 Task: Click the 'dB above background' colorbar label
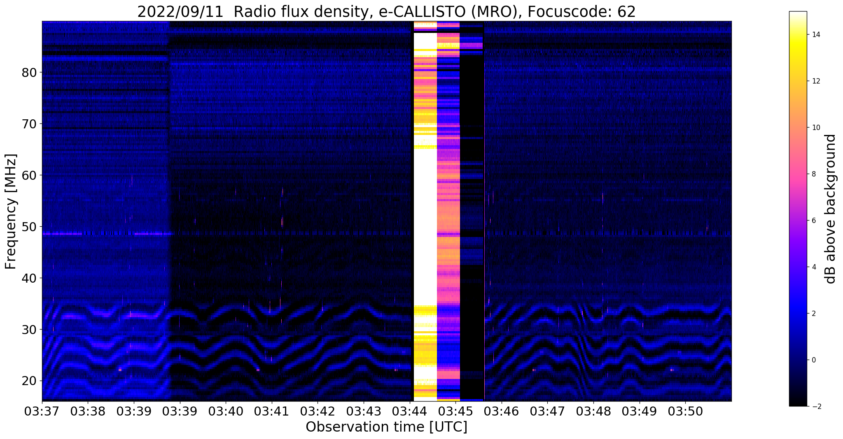(831, 209)
